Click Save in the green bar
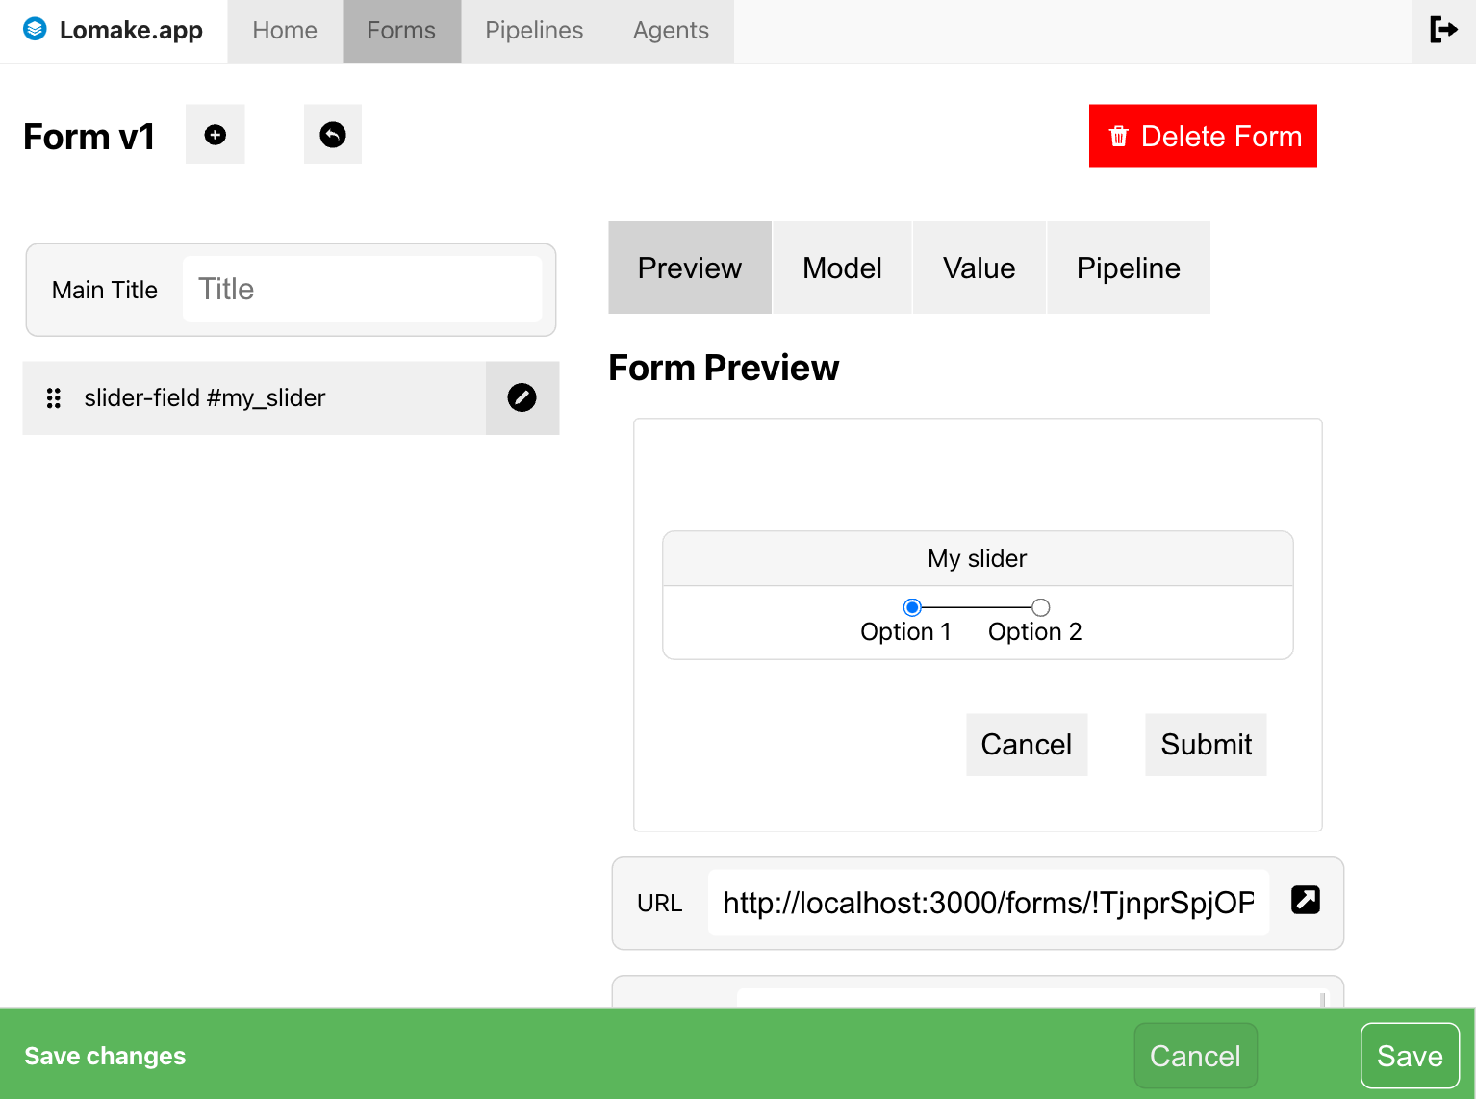The height and width of the screenshot is (1099, 1476). point(1410,1056)
